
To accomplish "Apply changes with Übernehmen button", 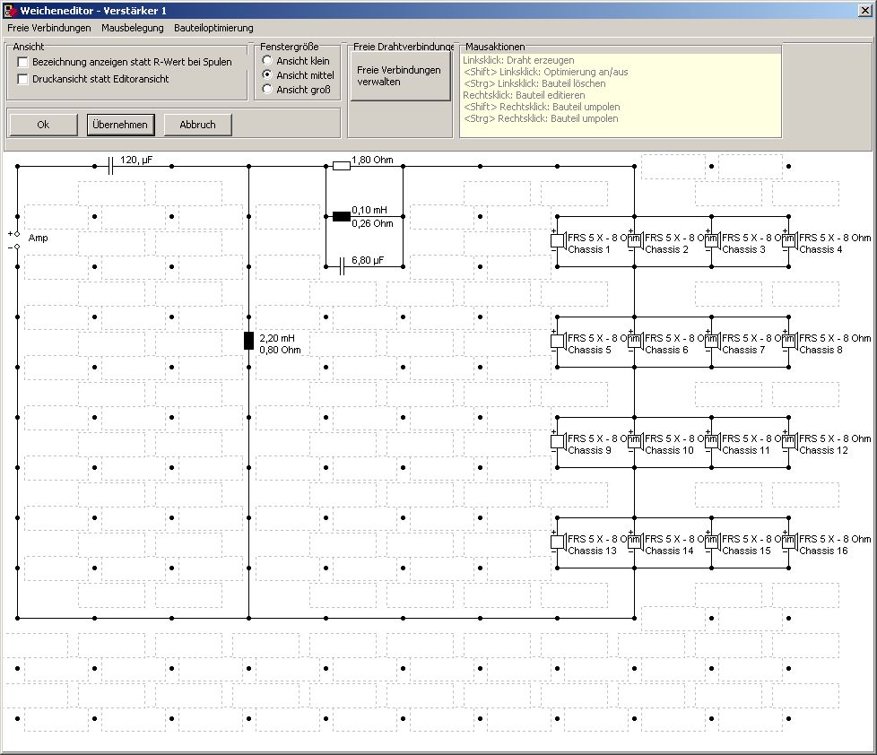I will click(120, 125).
